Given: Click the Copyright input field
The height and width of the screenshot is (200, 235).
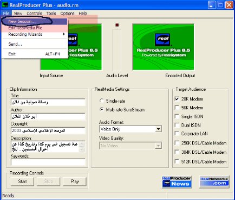Looking at the screenshot, I should (x=48, y=130).
